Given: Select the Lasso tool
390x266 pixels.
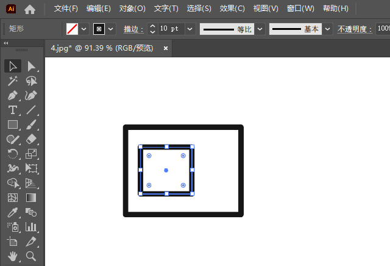Looking at the screenshot, I should pyautogui.click(x=31, y=81).
